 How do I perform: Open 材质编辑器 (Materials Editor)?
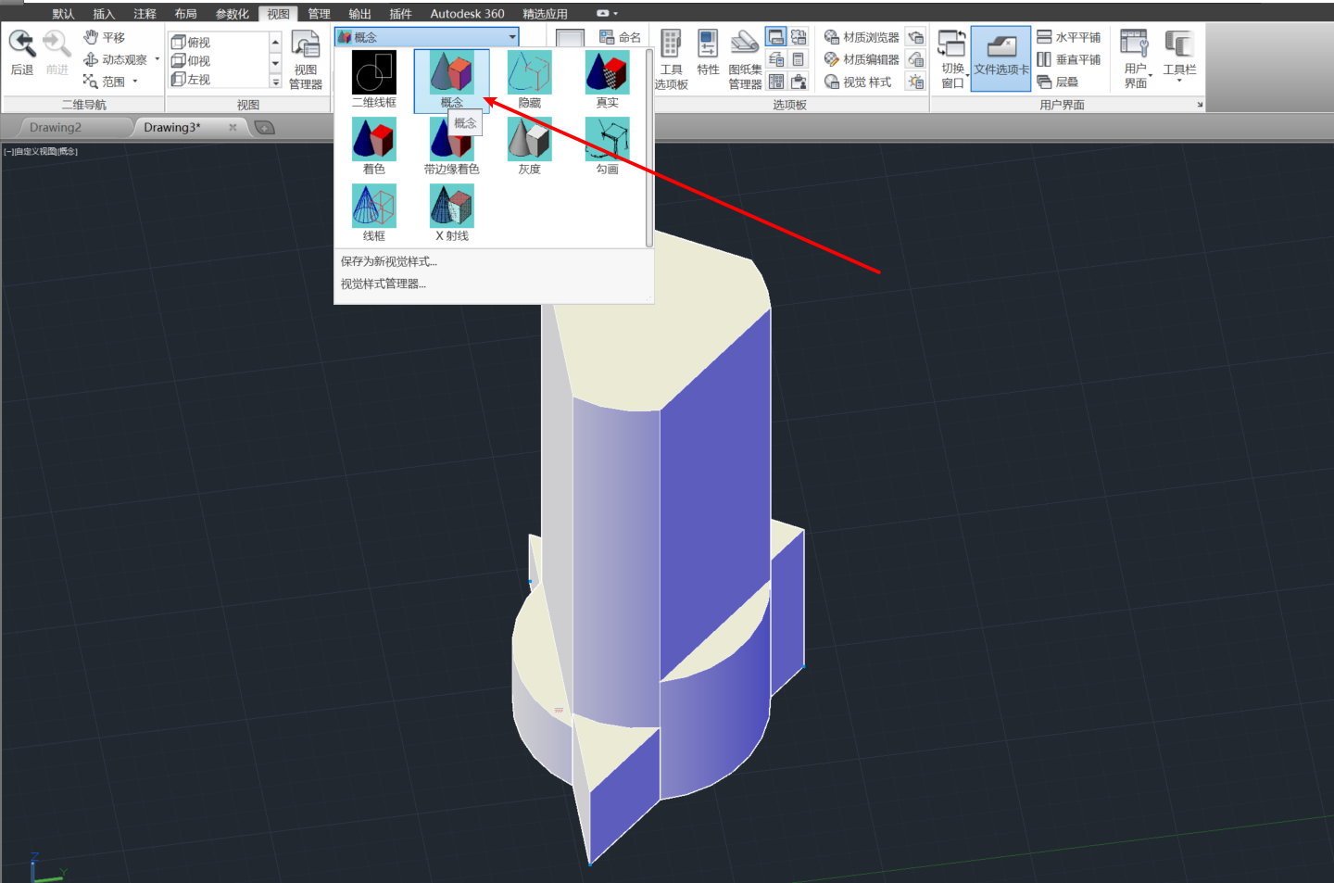(862, 59)
